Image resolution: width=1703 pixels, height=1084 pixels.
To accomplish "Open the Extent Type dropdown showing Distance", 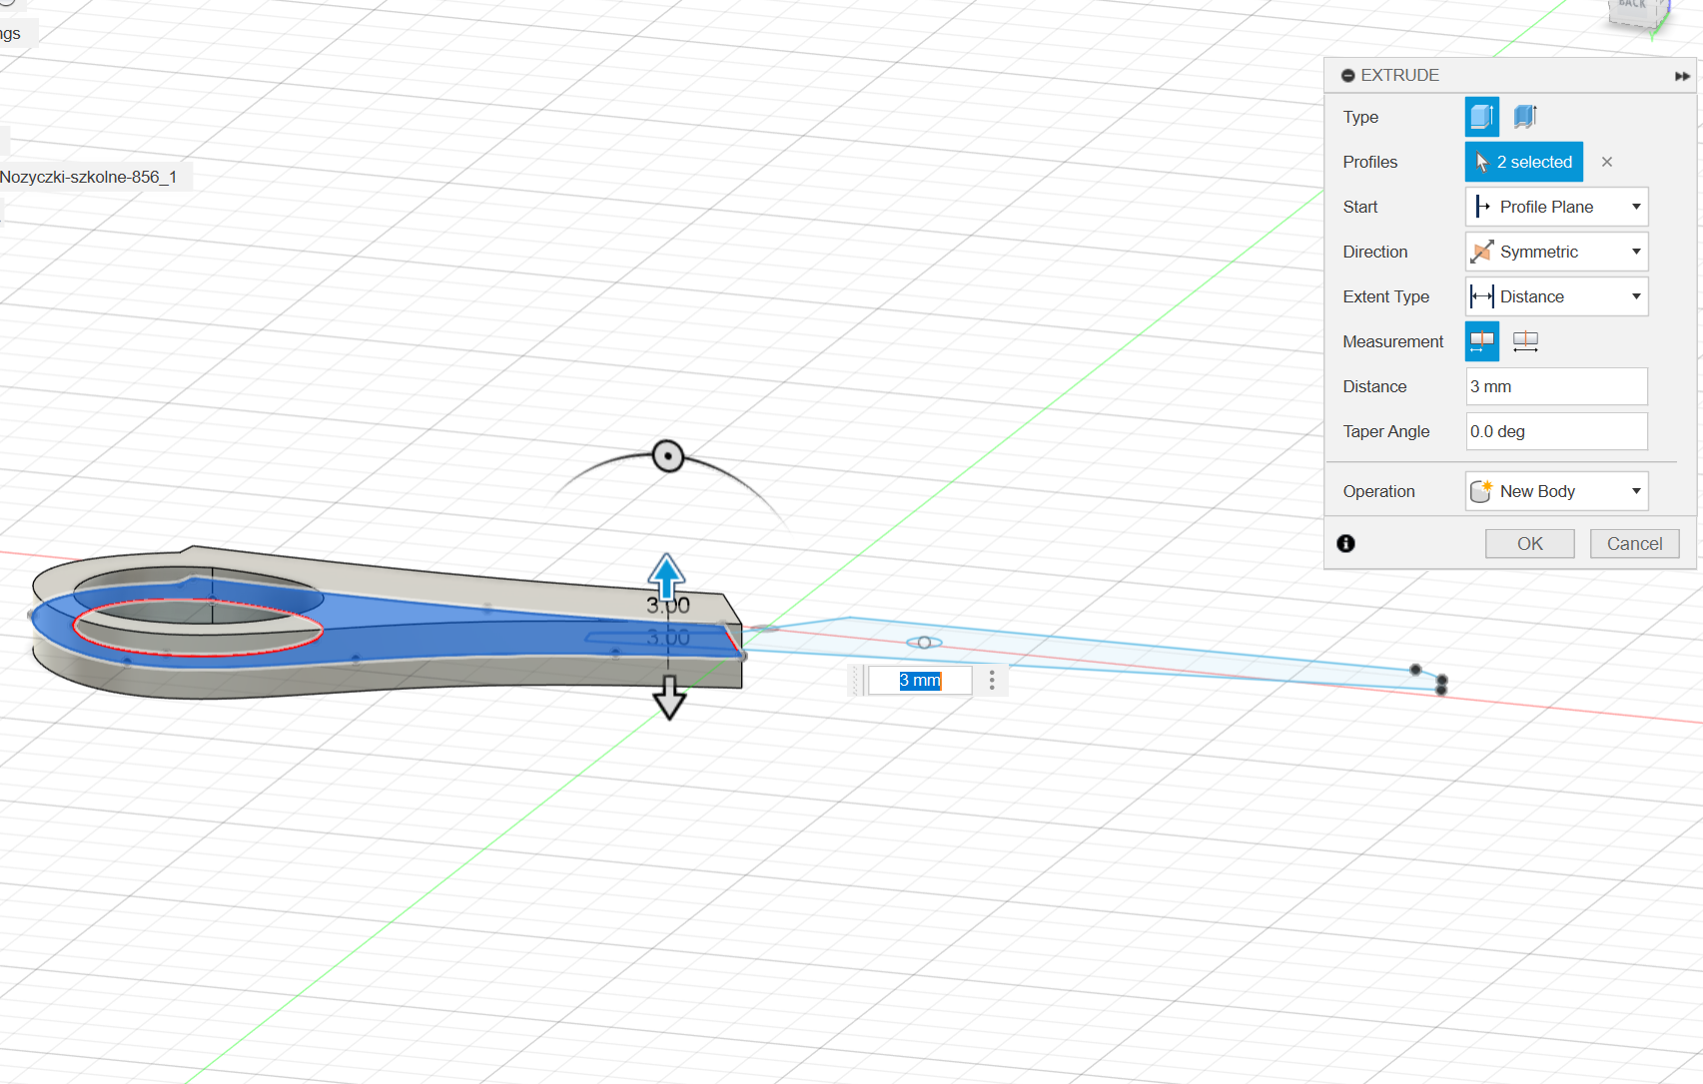I will click(x=1555, y=296).
